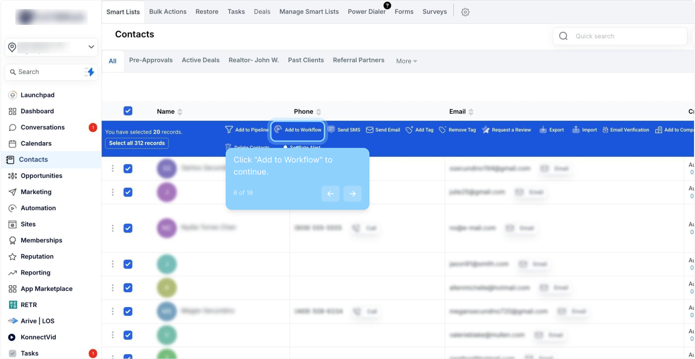Go to next tour step arrow
The width and height of the screenshot is (695, 359).
tap(352, 193)
